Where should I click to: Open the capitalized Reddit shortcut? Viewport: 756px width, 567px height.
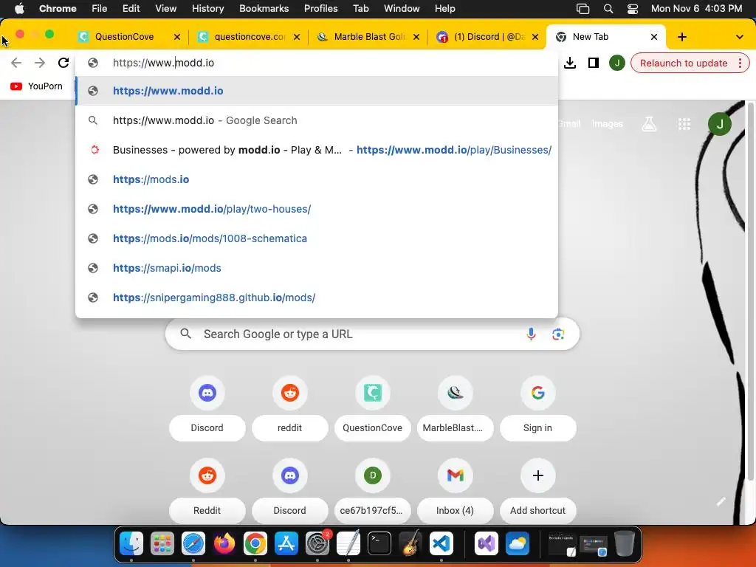pyautogui.click(x=207, y=490)
